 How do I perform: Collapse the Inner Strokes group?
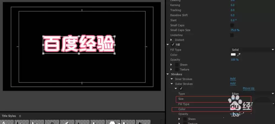(x=171, y=79)
